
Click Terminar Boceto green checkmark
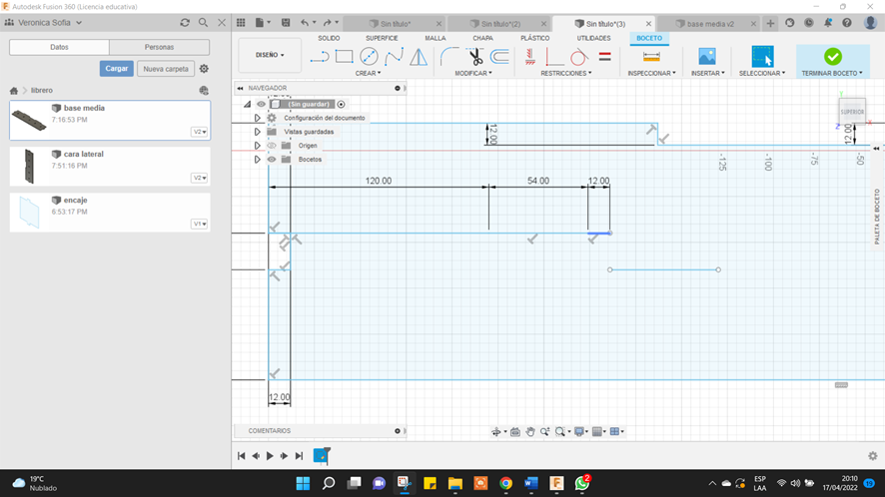pyautogui.click(x=832, y=57)
